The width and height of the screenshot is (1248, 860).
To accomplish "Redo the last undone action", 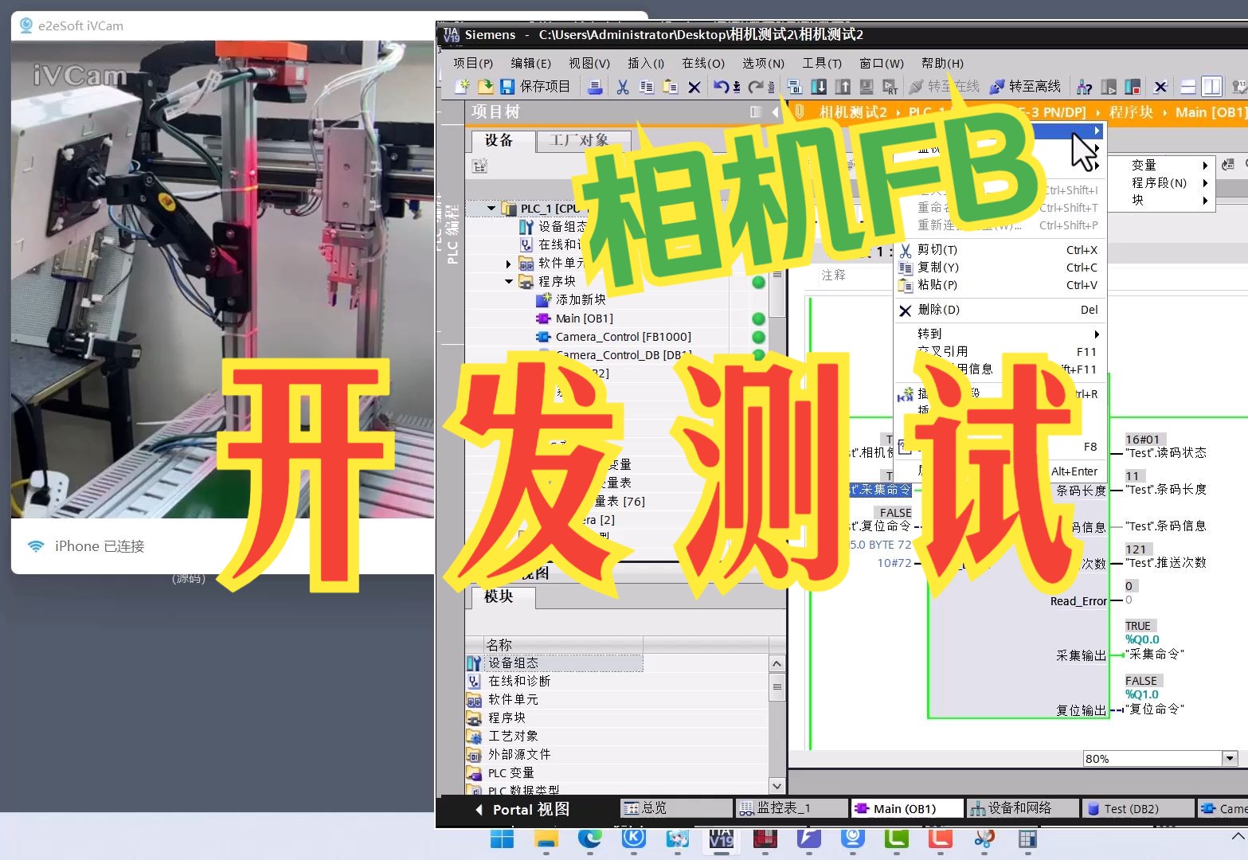I will (x=756, y=87).
